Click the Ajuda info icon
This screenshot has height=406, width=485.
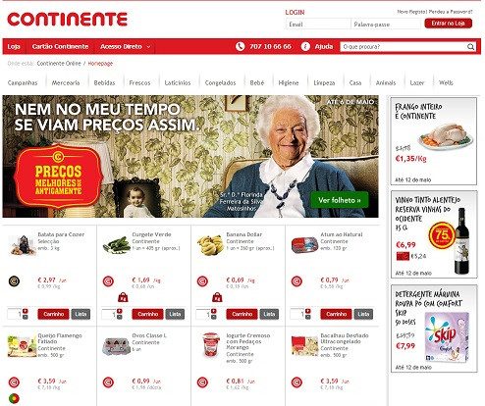[305, 46]
